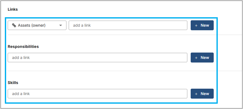The image size is (243, 109).
Task: Focus the Links section add a link field
Action: [128, 25]
